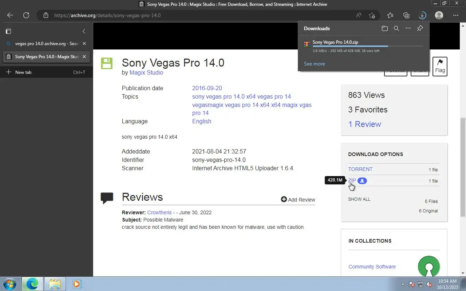Open the Favorites list icon
Screen dimensions: 466x291
pos(390,15)
